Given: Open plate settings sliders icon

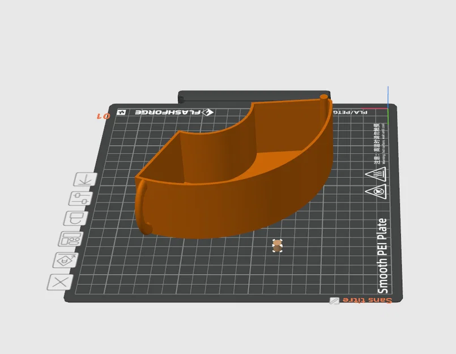Looking at the screenshot, I should (x=81, y=198).
